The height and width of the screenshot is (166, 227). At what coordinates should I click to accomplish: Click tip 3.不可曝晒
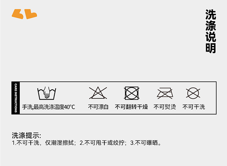click(x=145, y=143)
